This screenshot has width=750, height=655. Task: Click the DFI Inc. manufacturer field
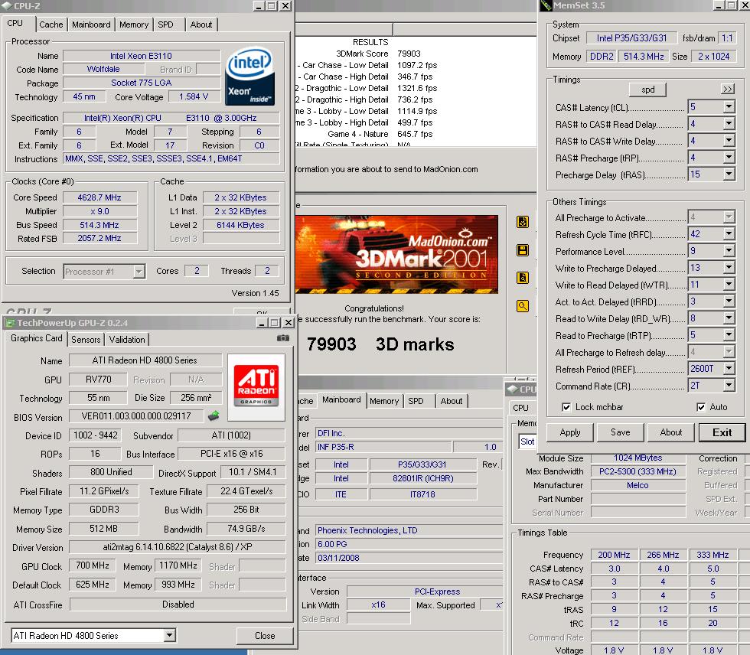pyautogui.click(x=409, y=433)
